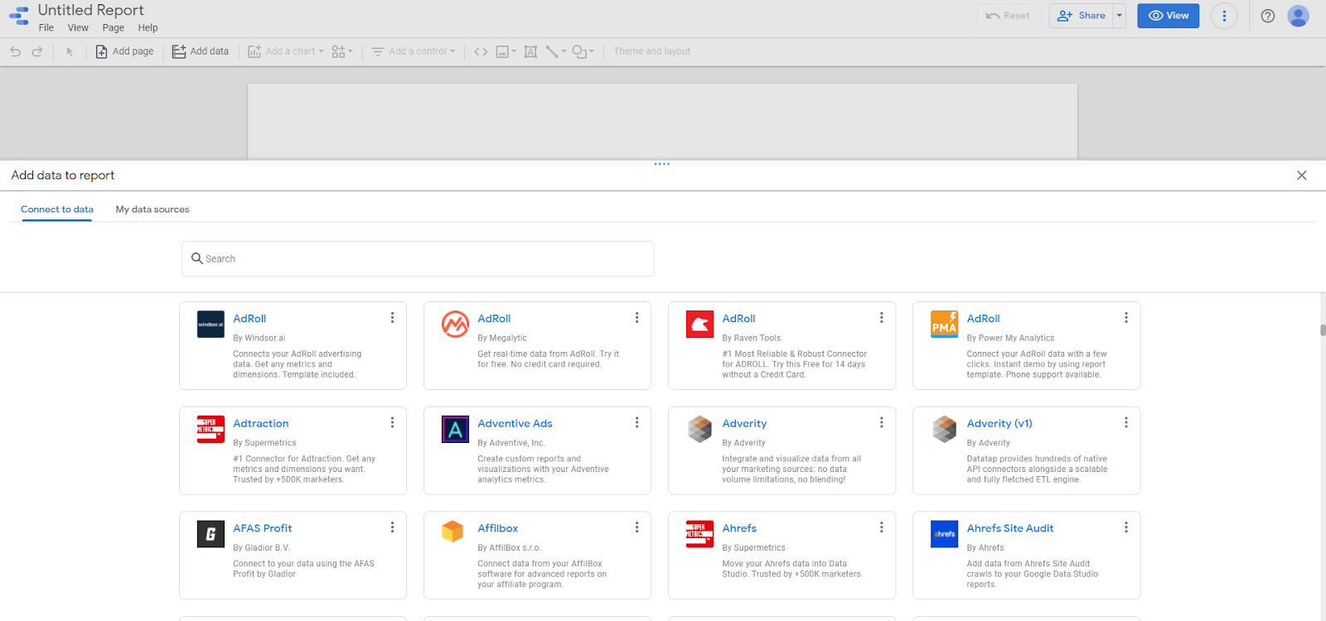1326x621 pixels.
Task: Open the community visualizations dropdown
Action: click(x=341, y=51)
